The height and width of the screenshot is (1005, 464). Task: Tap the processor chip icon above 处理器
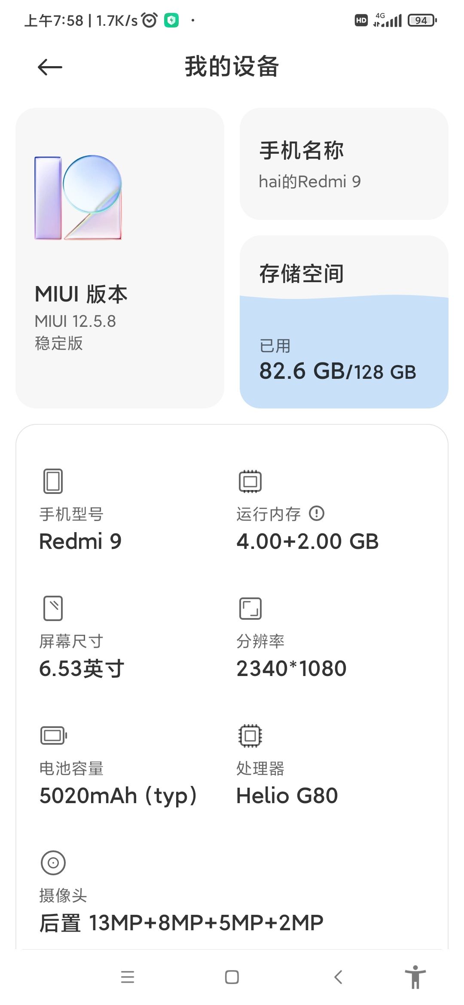pyautogui.click(x=250, y=735)
